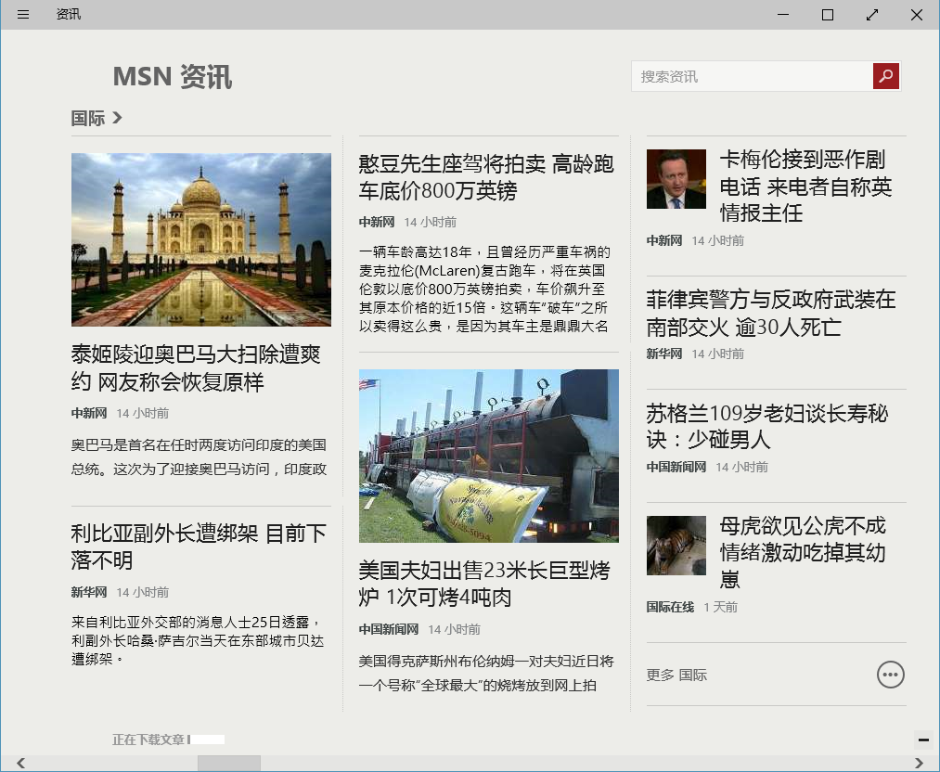Image resolution: width=940 pixels, height=772 pixels.
Task: Minimize the 资讯 window
Action: (x=783, y=15)
